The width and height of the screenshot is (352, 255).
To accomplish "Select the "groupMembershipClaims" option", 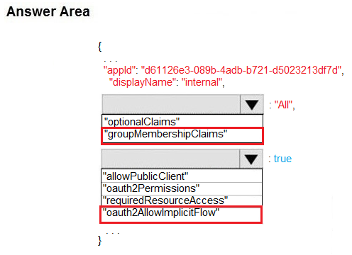I will (x=182, y=135).
